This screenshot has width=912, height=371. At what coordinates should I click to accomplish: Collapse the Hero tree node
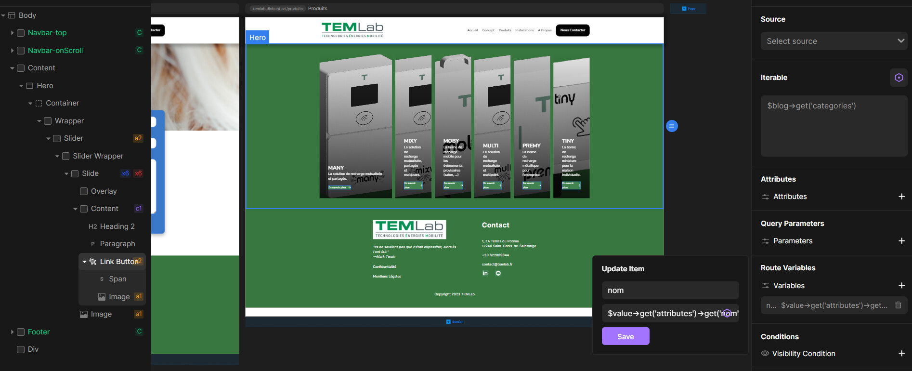21,86
